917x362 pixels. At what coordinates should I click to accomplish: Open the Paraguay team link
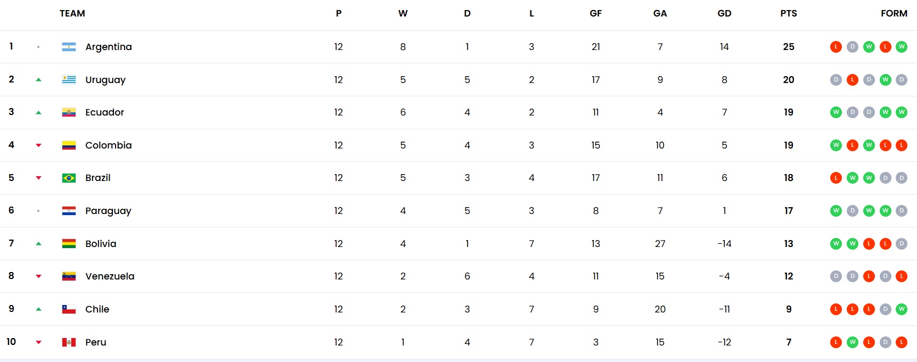(x=108, y=211)
